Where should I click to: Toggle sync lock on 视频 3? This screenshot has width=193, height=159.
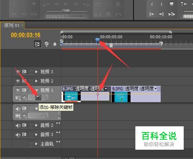(24, 72)
